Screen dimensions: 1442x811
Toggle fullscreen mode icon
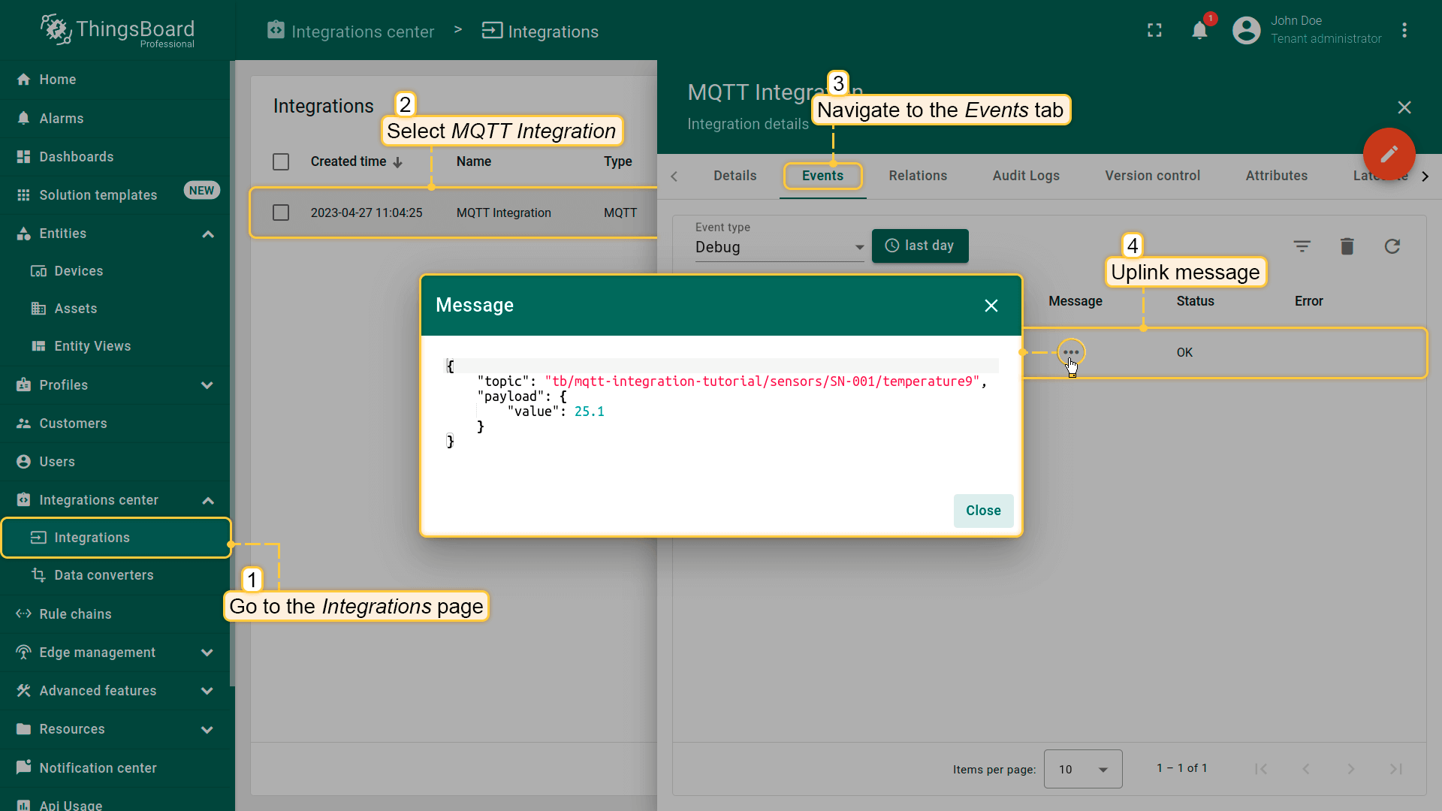pos(1154,31)
